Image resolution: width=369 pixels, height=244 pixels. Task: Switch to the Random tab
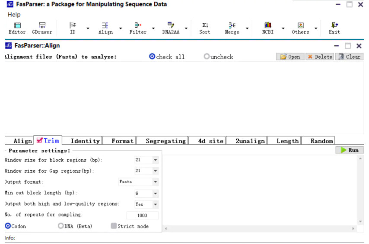(x=318, y=141)
